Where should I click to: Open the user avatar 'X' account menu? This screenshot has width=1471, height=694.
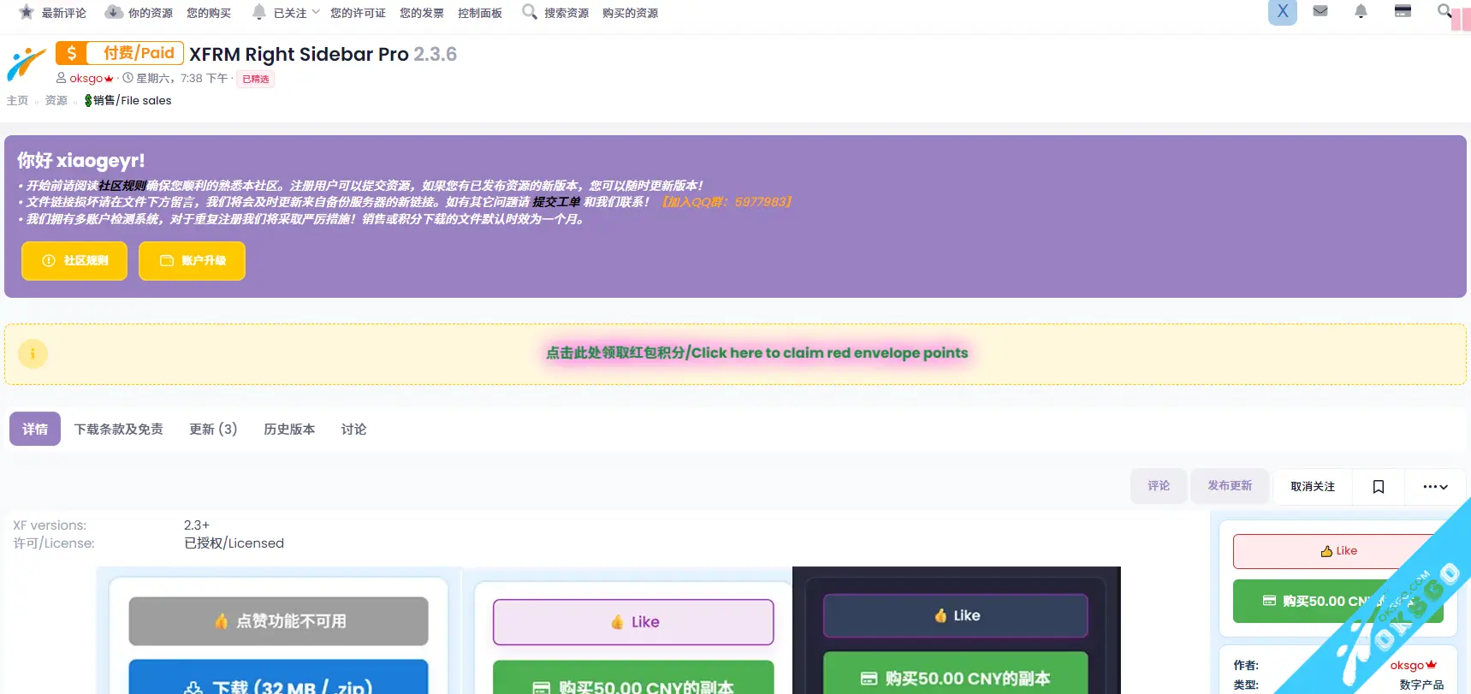[1282, 12]
